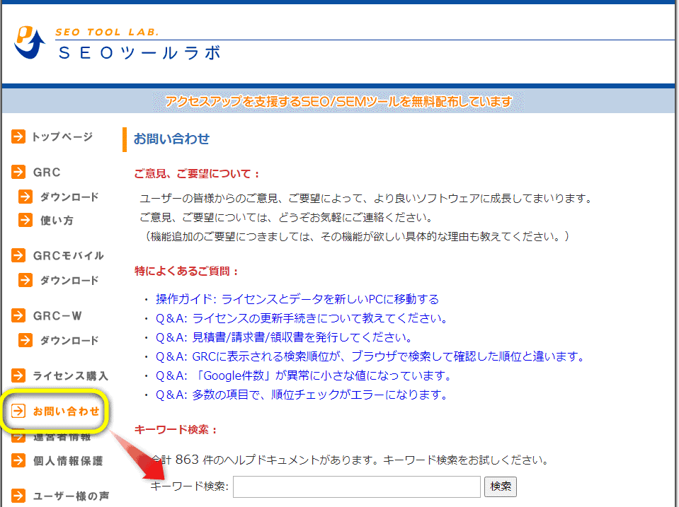Viewport: 679px width, 507px height.
Task: Open the GRC sidebar menu label
Action: 47,172
